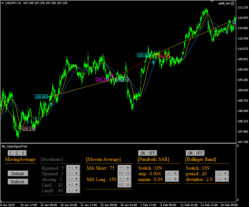This screenshot has height=207, width=249.
Task: Switch to preset tab 1
Action: pos(11,153)
